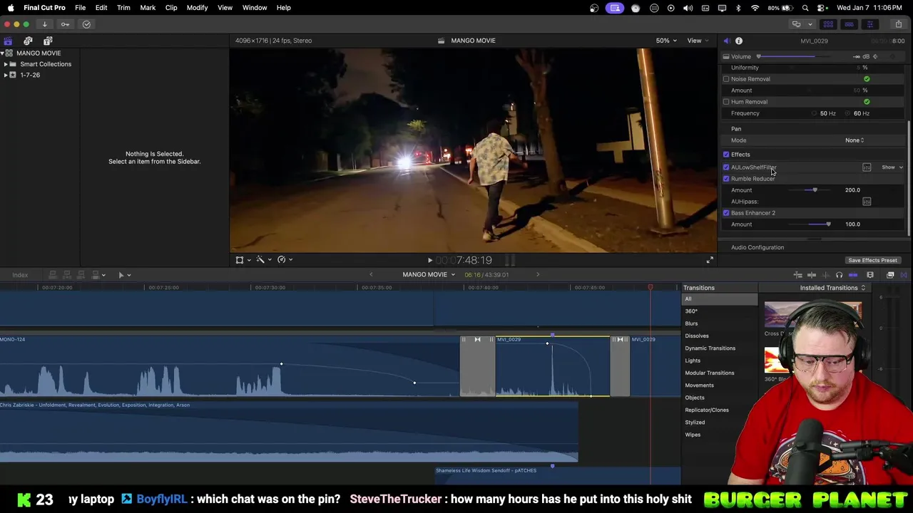Disable the Bass Enhancer 2 effect
The width and height of the screenshot is (913, 513).
tap(726, 213)
